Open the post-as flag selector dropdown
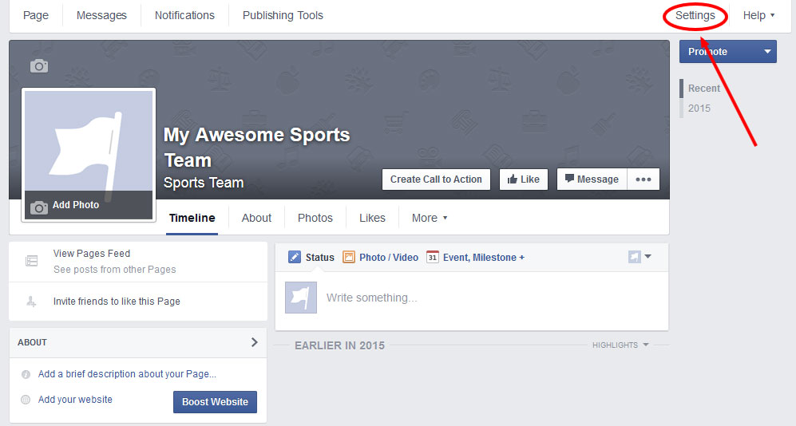The width and height of the screenshot is (796, 426). 640,257
